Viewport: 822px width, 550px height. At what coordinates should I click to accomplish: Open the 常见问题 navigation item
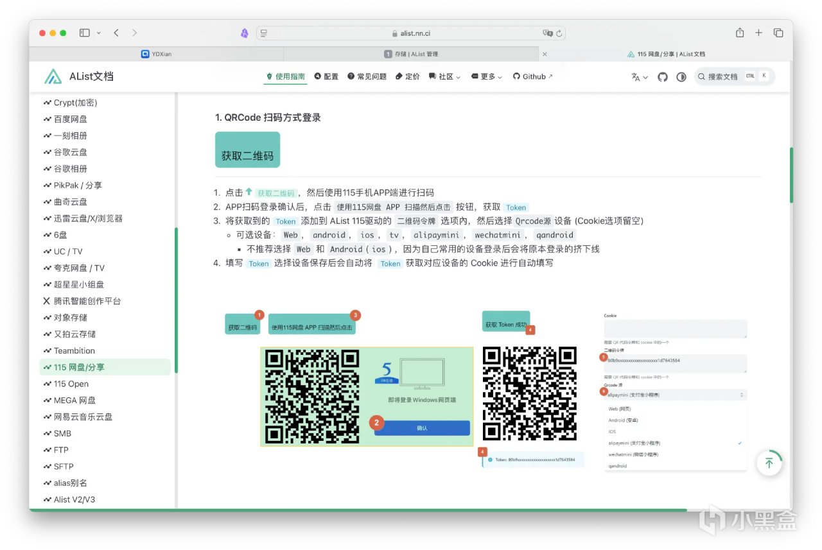pos(367,77)
